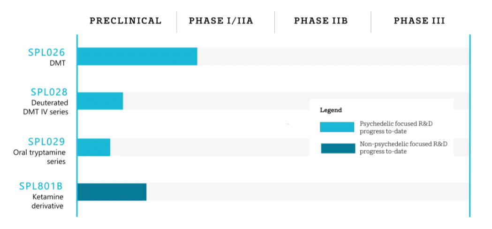The height and width of the screenshot is (229, 492).
Task: Click the PHASE IIB column header
Action: [321, 21]
